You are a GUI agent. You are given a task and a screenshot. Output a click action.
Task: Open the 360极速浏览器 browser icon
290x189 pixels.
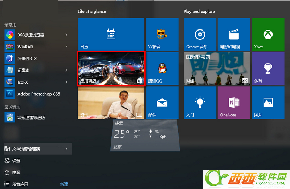point(9,35)
